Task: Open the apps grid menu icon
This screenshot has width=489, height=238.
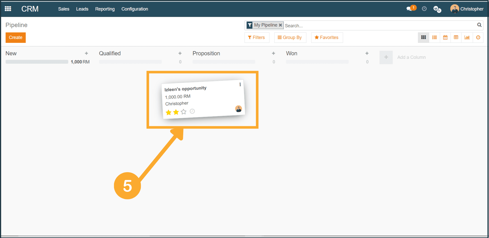Action: (8, 9)
